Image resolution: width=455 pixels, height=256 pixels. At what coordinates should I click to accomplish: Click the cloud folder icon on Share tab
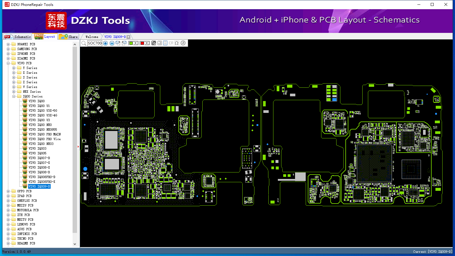pos(63,36)
